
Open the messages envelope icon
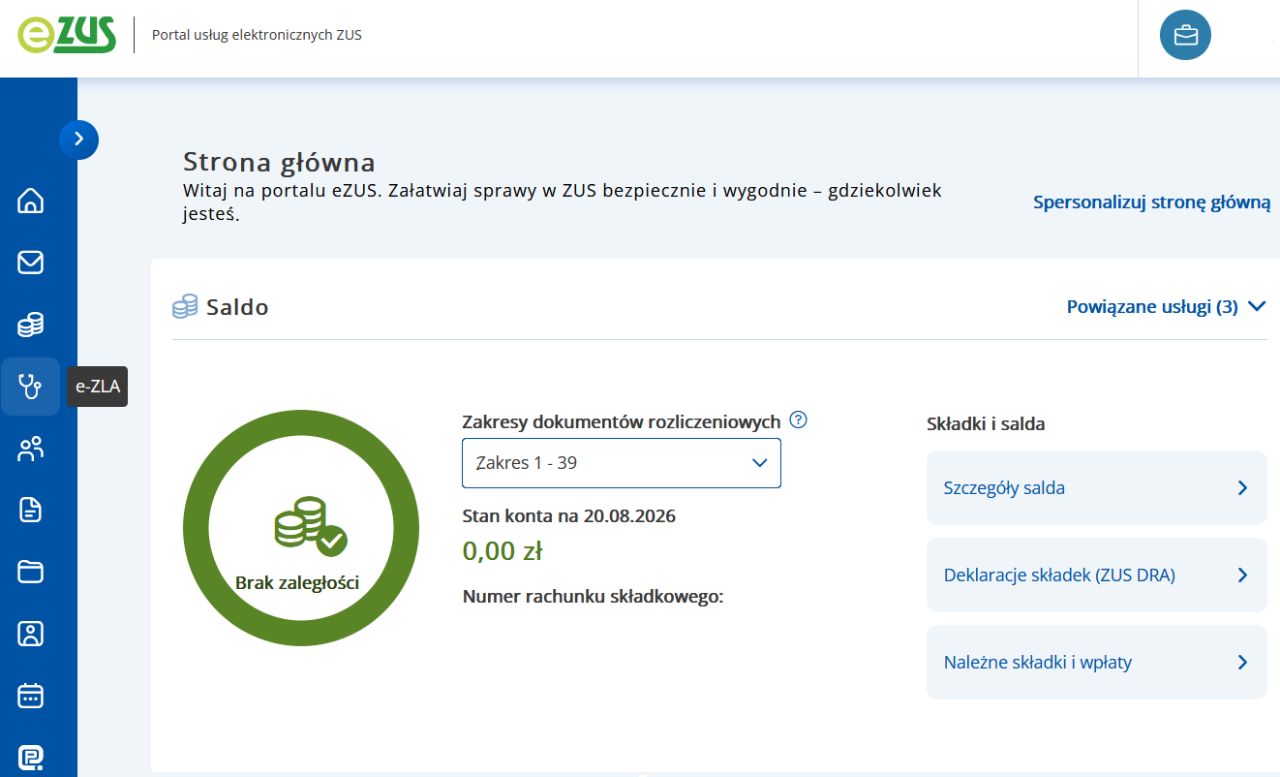point(30,263)
